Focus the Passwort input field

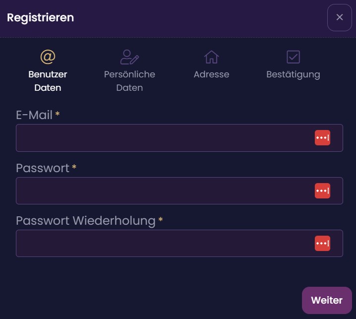point(179,191)
